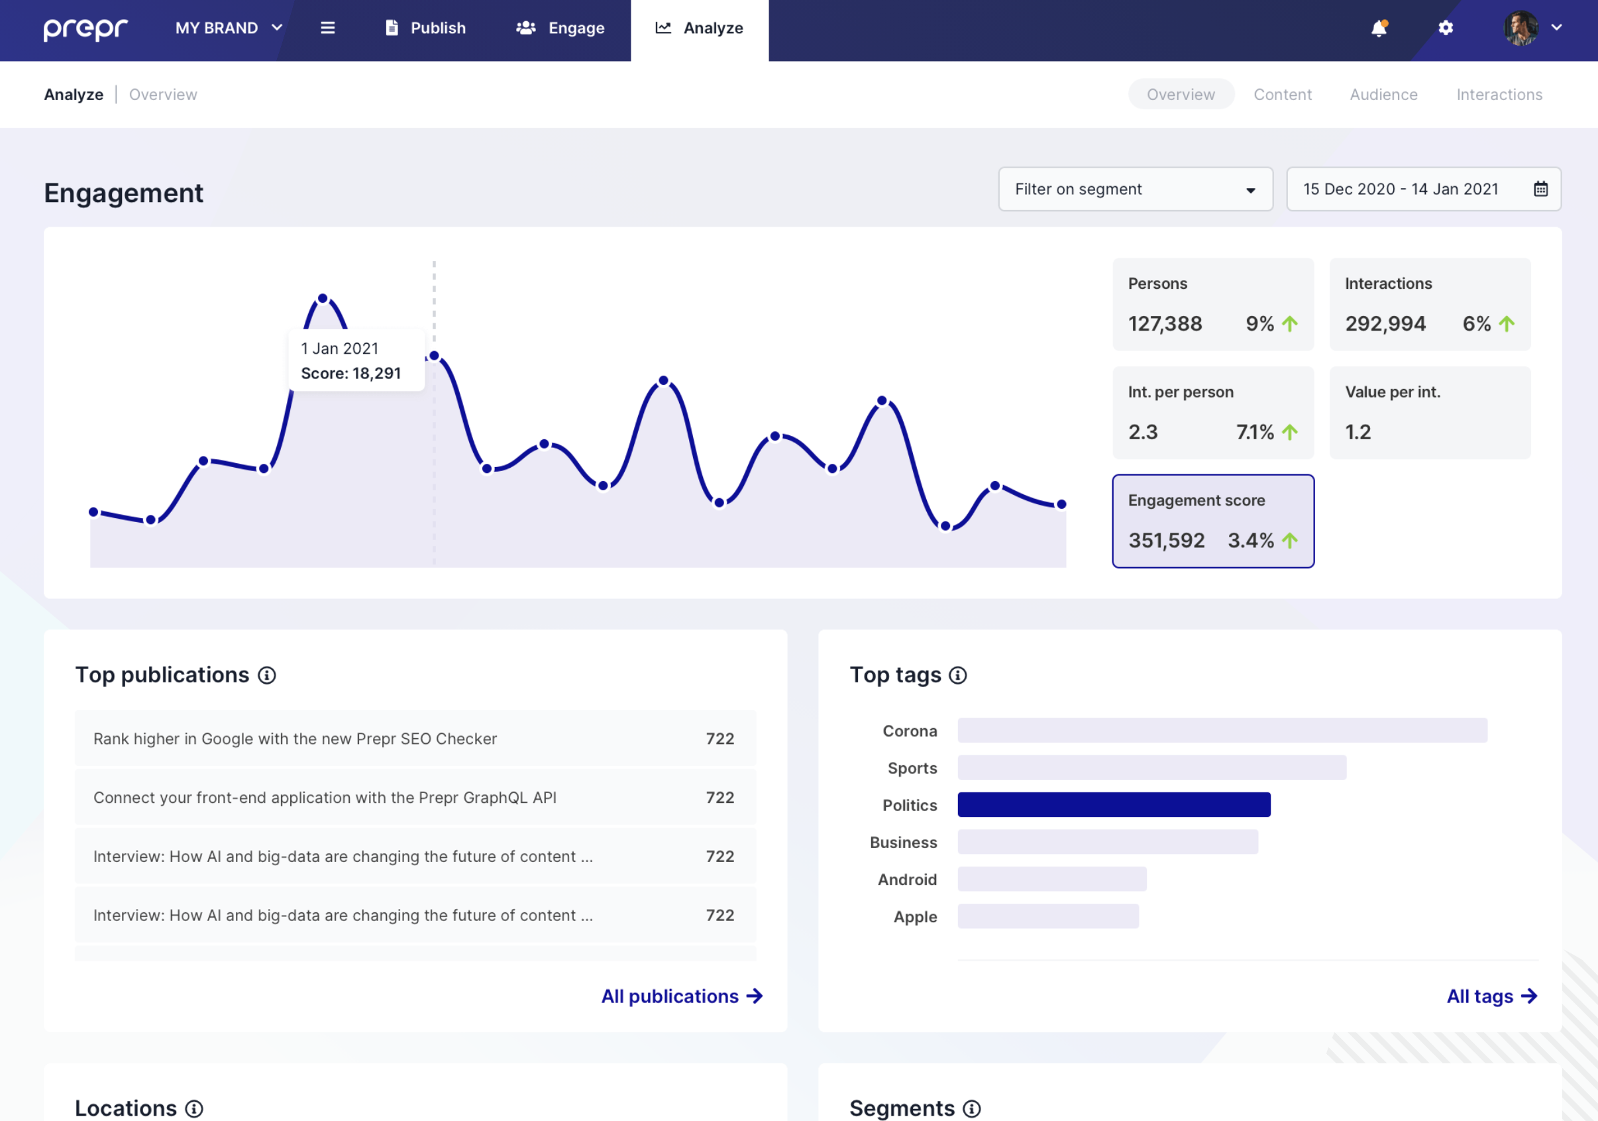This screenshot has width=1598, height=1121.
Task: Open settings gear icon
Action: pyautogui.click(x=1446, y=28)
